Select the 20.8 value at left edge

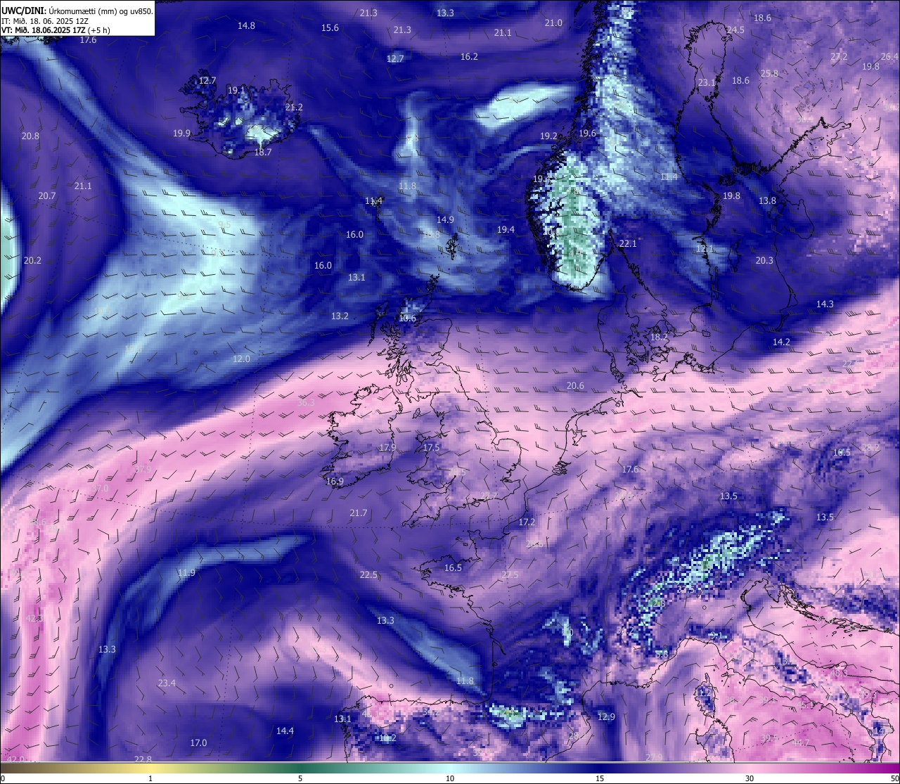(30, 136)
